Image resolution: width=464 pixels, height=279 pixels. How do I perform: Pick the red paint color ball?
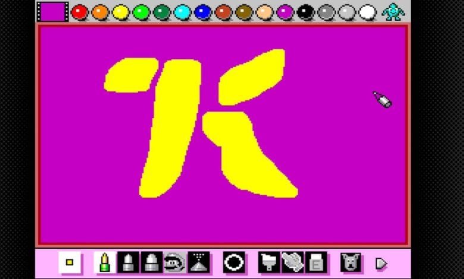pyautogui.click(x=79, y=12)
